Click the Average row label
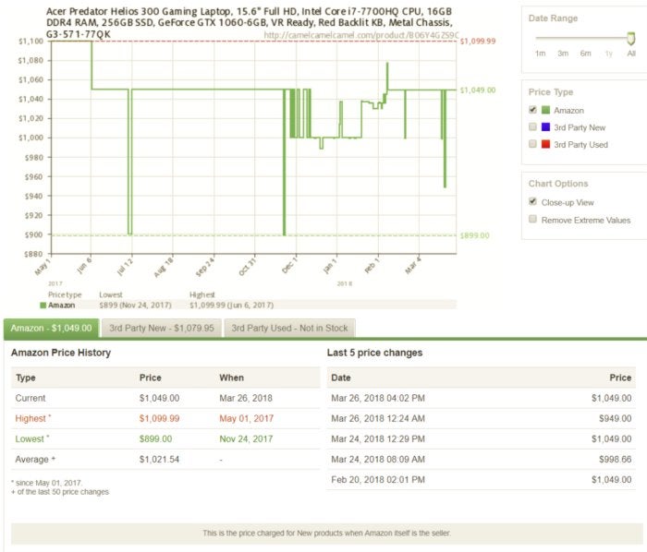 35,460
